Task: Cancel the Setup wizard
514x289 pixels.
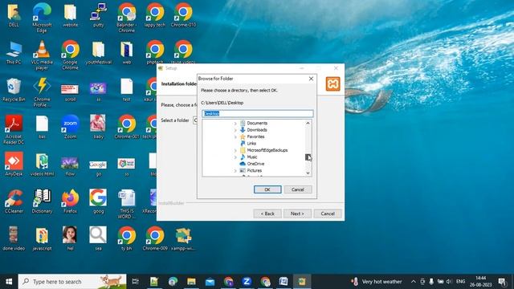Action: click(x=328, y=214)
